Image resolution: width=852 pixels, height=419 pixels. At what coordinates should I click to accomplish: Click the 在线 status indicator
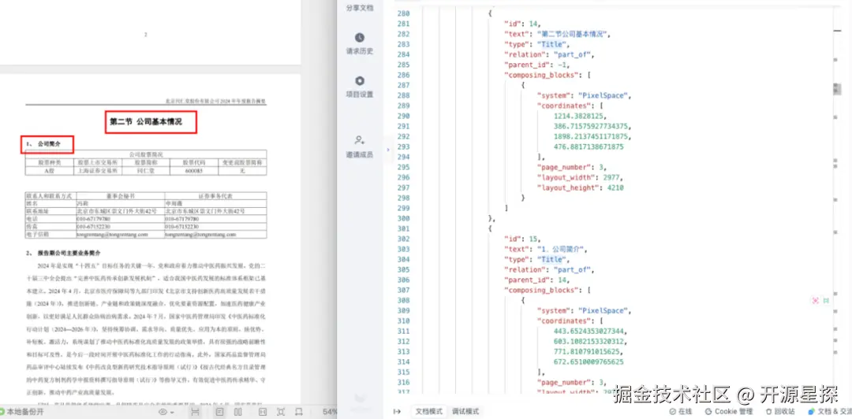(680, 411)
